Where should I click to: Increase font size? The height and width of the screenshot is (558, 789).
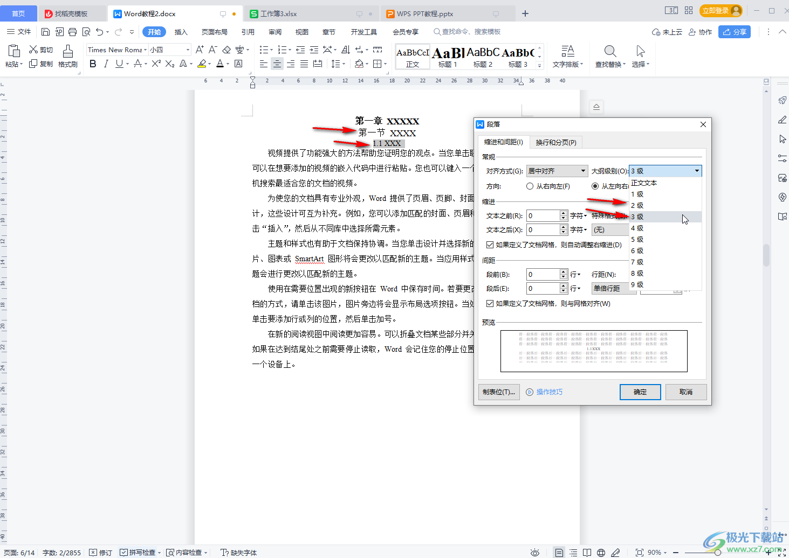point(200,50)
